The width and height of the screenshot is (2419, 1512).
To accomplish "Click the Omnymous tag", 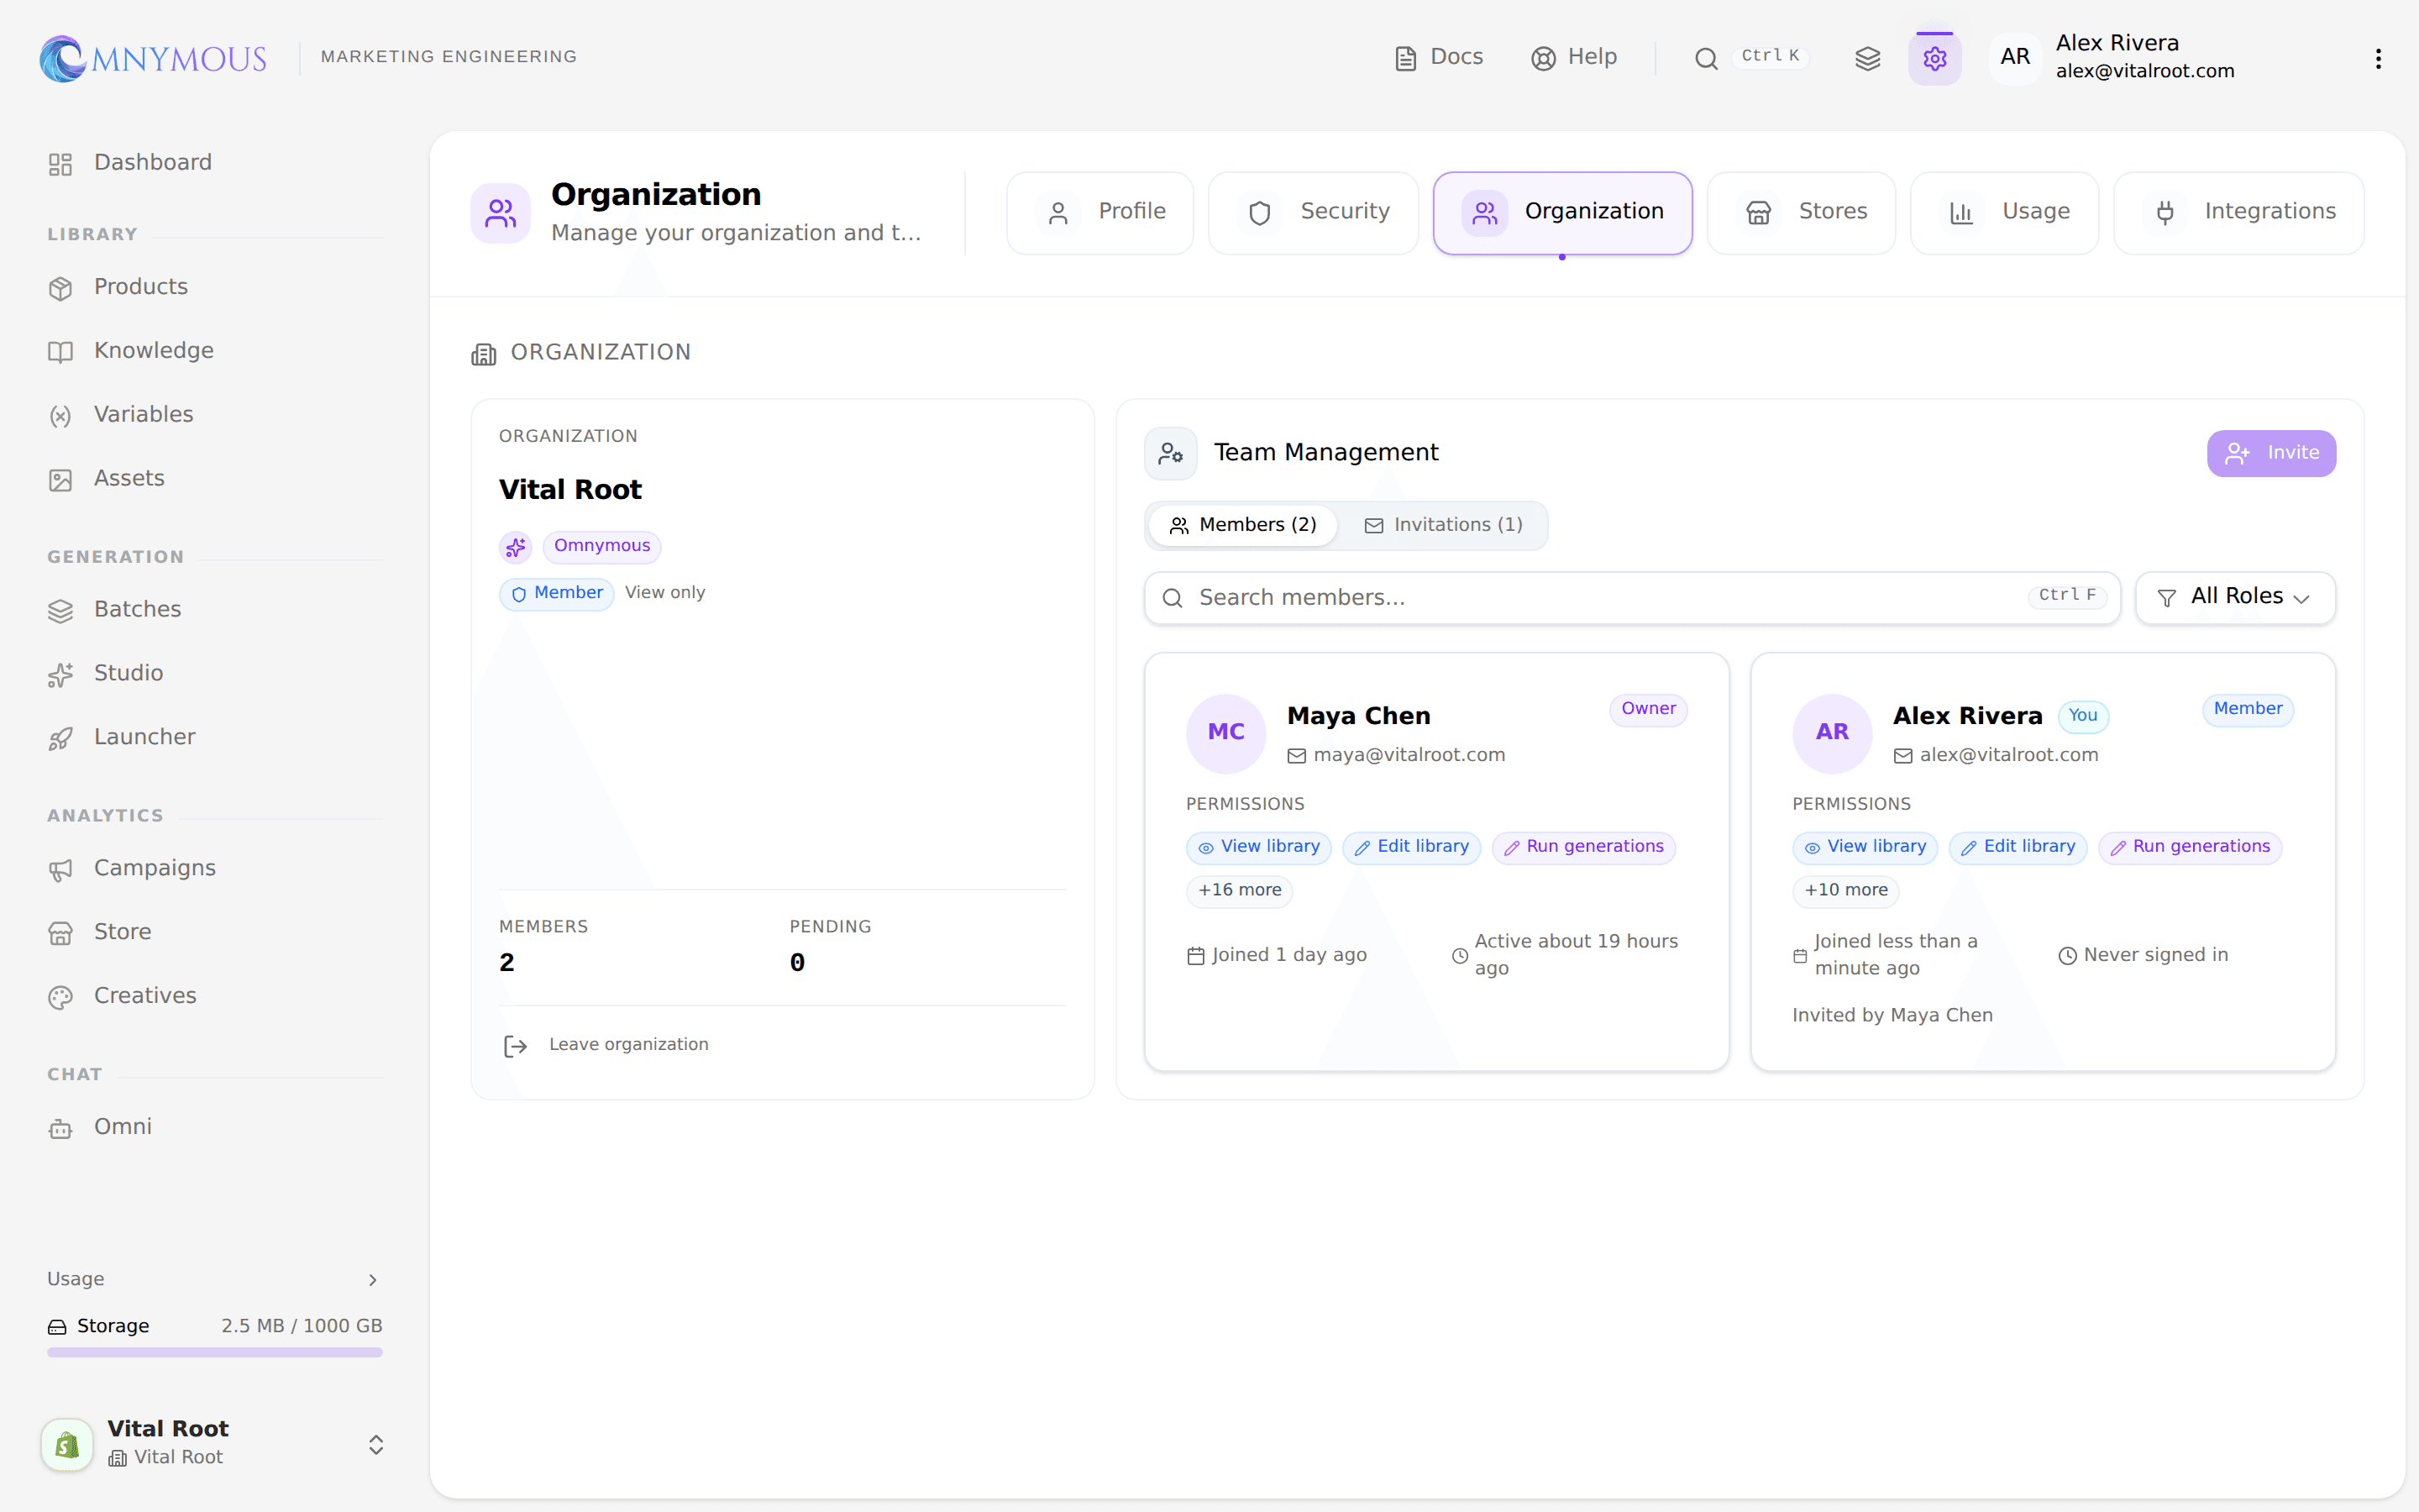I will coord(601,546).
